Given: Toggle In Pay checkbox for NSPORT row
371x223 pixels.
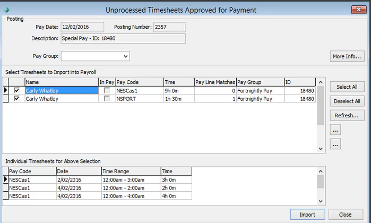Looking at the screenshot, I should coord(107,98).
